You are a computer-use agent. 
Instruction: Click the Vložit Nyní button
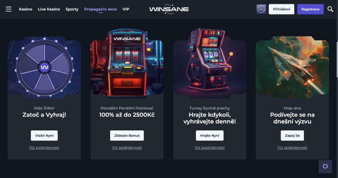[44, 136]
